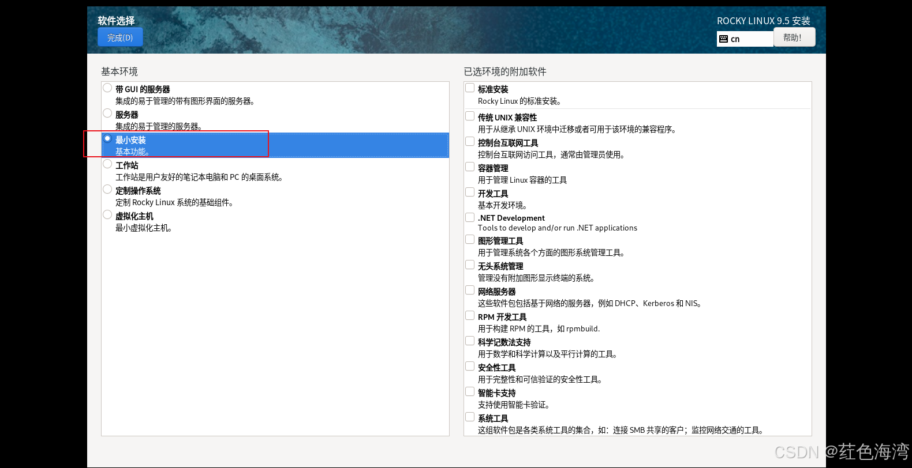Tick the .NET Development checkbox
912x468 pixels.
(470, 217)
